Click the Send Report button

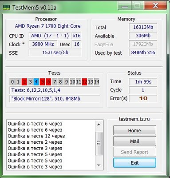(134, 152)
